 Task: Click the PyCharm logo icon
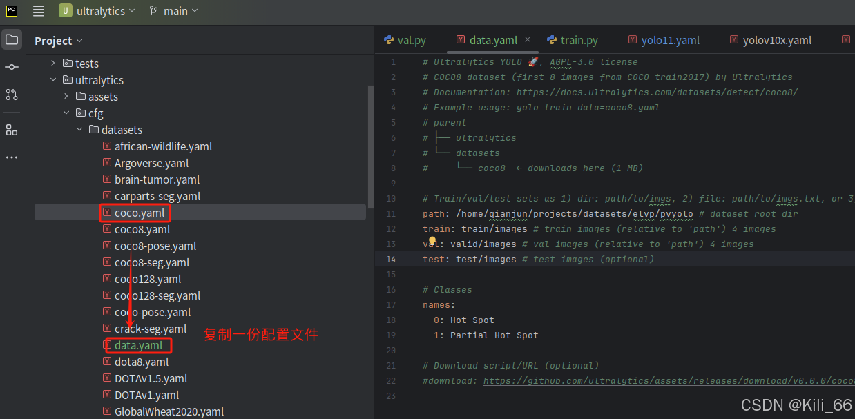[12, 11]
